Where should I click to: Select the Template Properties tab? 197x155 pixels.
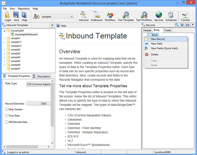pyautogui.click(x=17, y=76)
